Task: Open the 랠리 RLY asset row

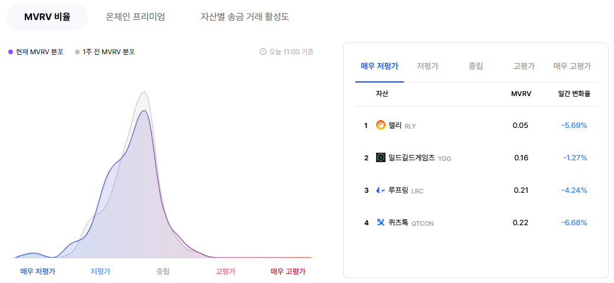Action: point(476,126)
